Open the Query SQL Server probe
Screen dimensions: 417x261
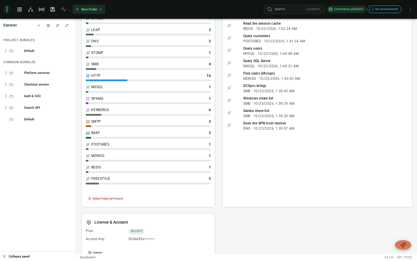click(x=317, y=64)
